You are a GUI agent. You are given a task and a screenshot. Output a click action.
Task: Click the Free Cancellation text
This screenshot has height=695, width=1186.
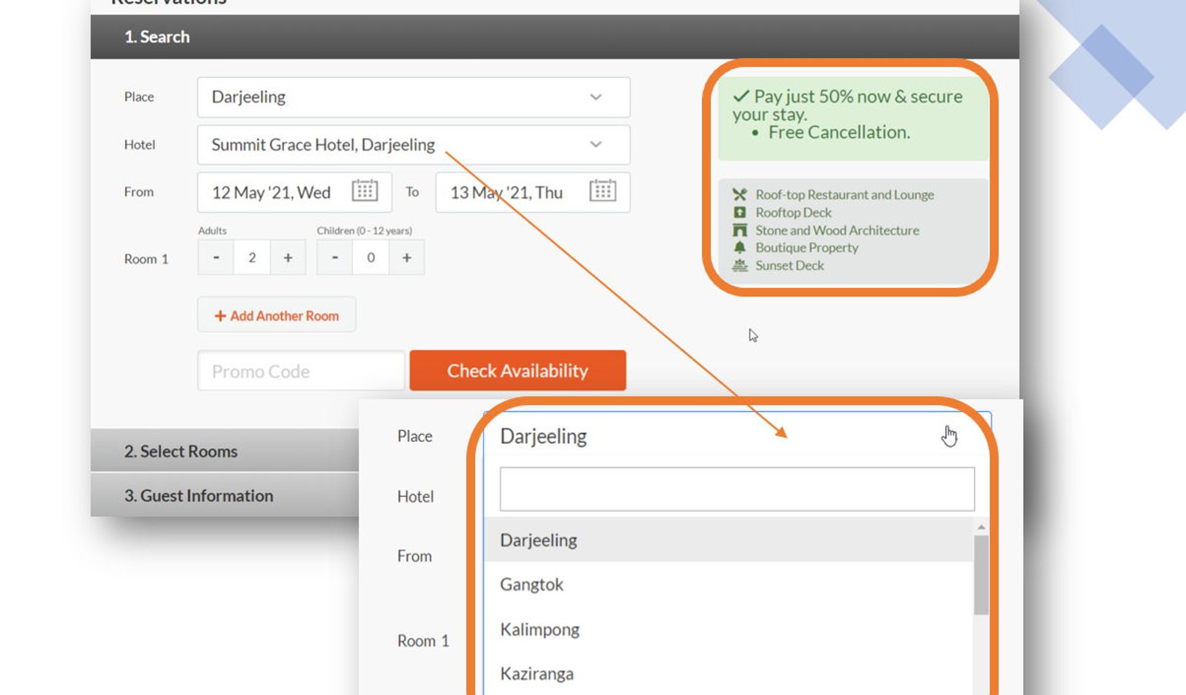pyautogui.click(x=839, y=133)
